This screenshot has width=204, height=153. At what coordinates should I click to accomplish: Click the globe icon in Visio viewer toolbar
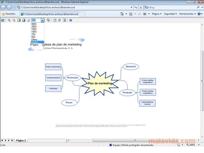[x=3, y=20]
